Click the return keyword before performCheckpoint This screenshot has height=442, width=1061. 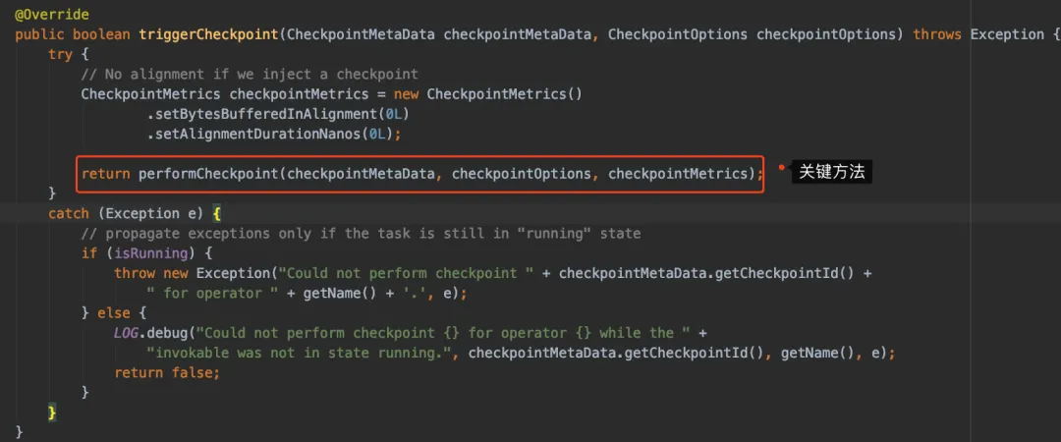(105, 174)
